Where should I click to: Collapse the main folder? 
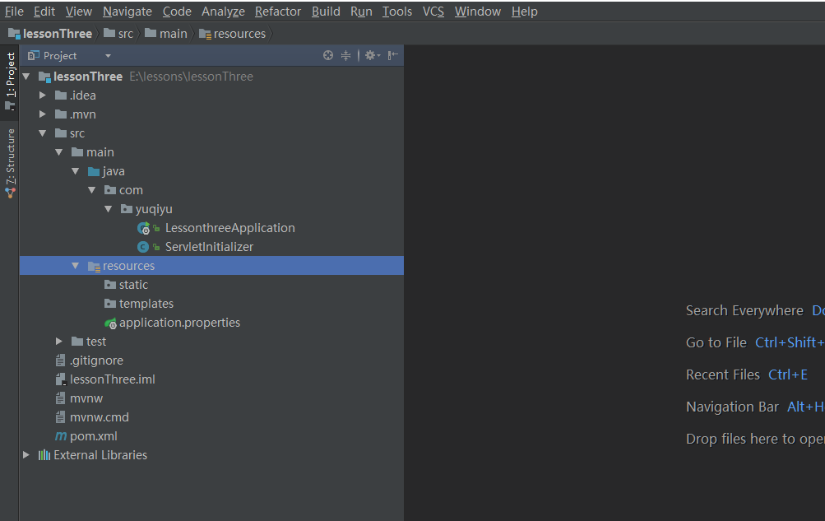tap(59, 152)
